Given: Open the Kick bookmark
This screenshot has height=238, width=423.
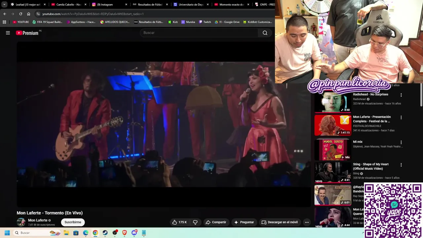Looking at the screenshot, I should 173,22.
